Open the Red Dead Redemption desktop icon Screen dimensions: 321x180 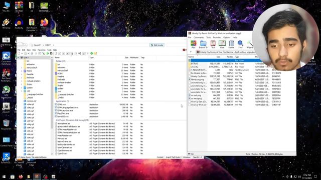coord(6,74)
